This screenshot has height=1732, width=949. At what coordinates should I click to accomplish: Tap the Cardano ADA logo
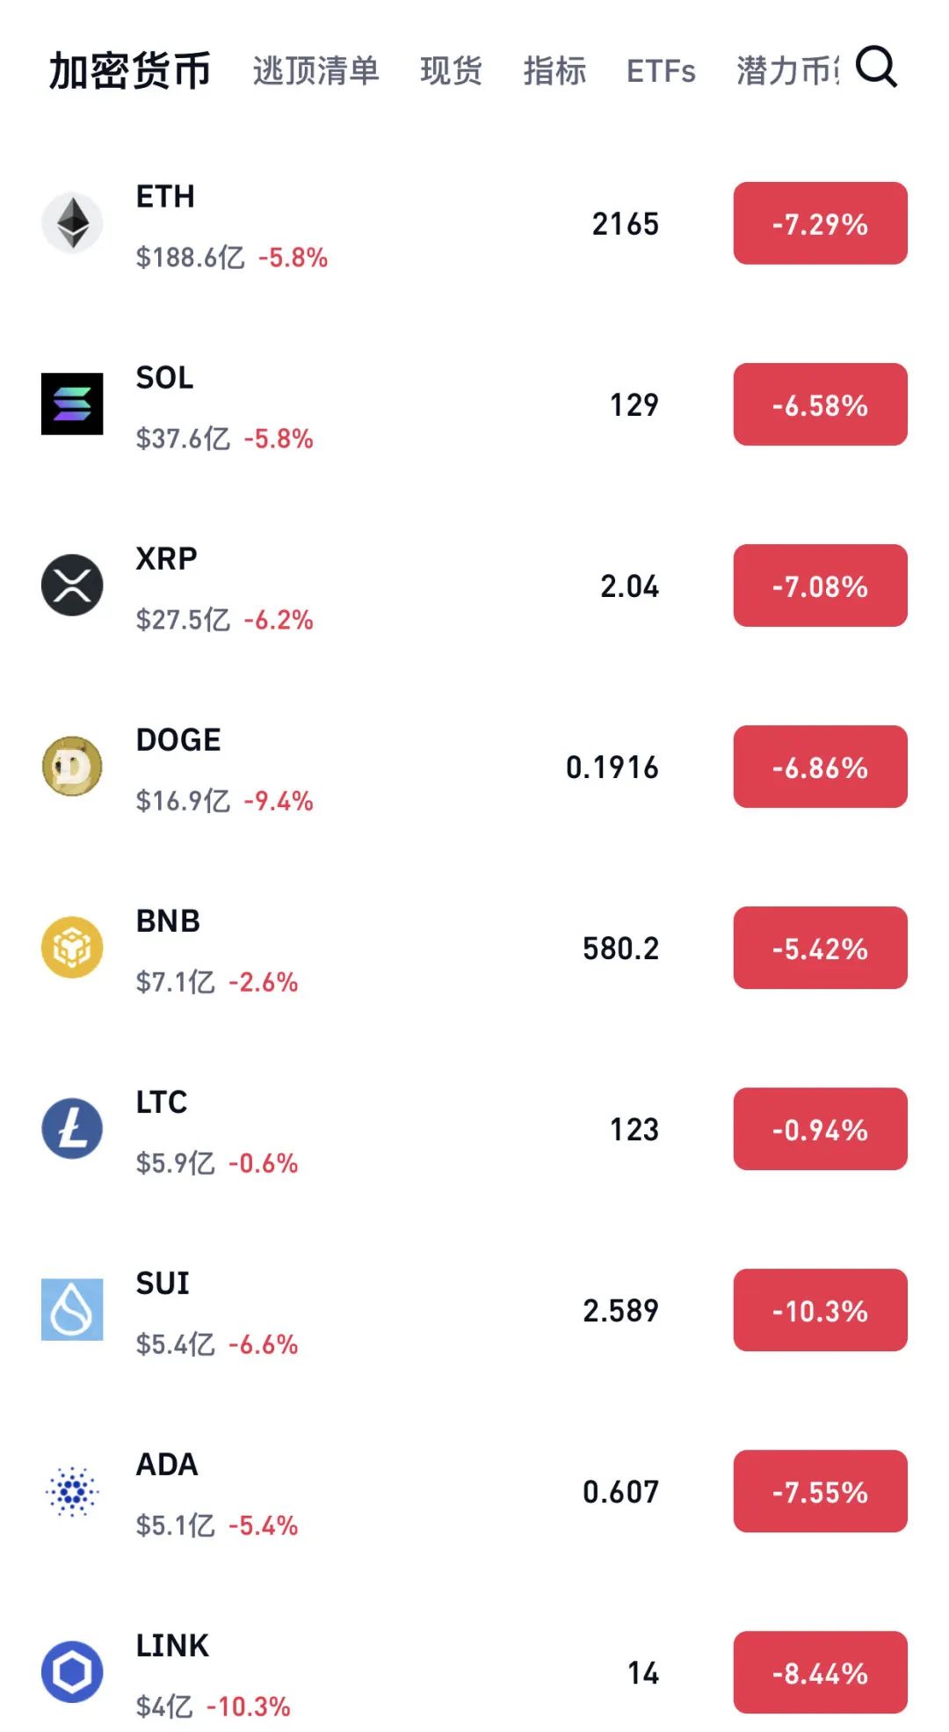coord(72,1491)
